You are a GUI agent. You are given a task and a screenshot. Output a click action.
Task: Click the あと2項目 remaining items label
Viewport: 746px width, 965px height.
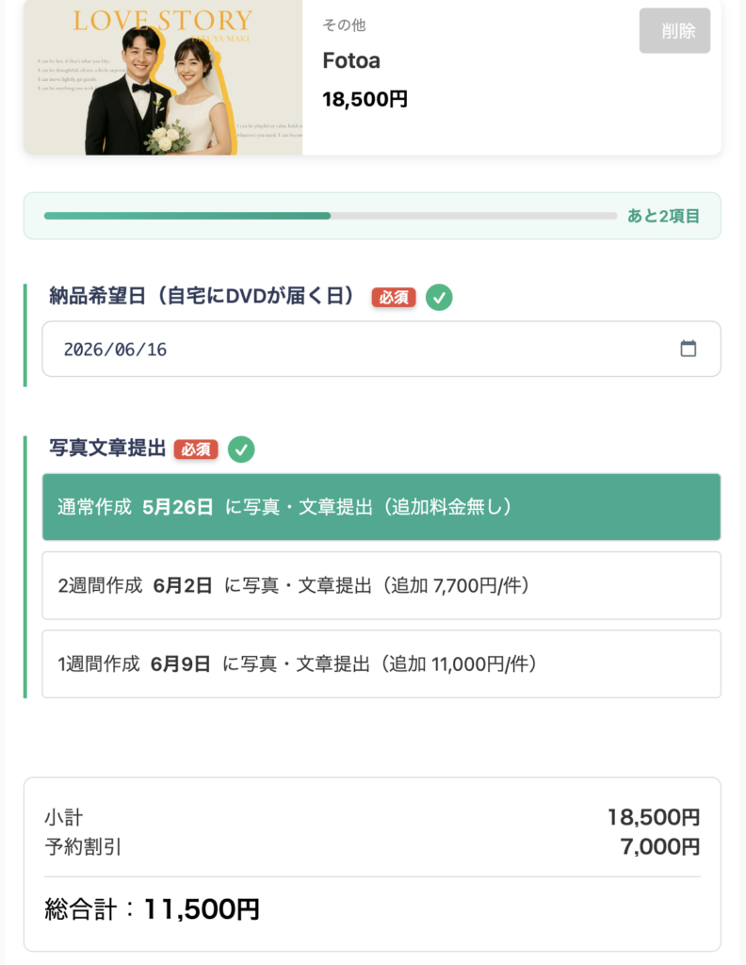coord(663,216)
